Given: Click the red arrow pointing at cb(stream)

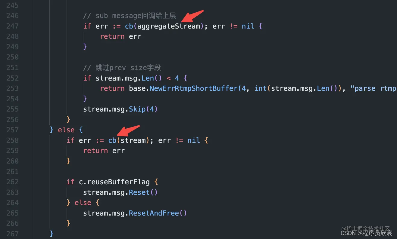Looking at the screenshot, I should [128, 131].
